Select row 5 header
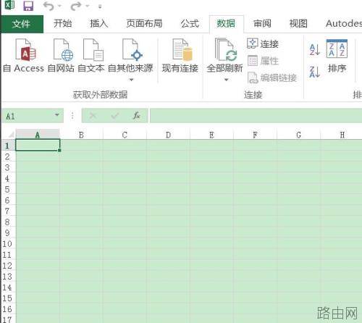 8,189
